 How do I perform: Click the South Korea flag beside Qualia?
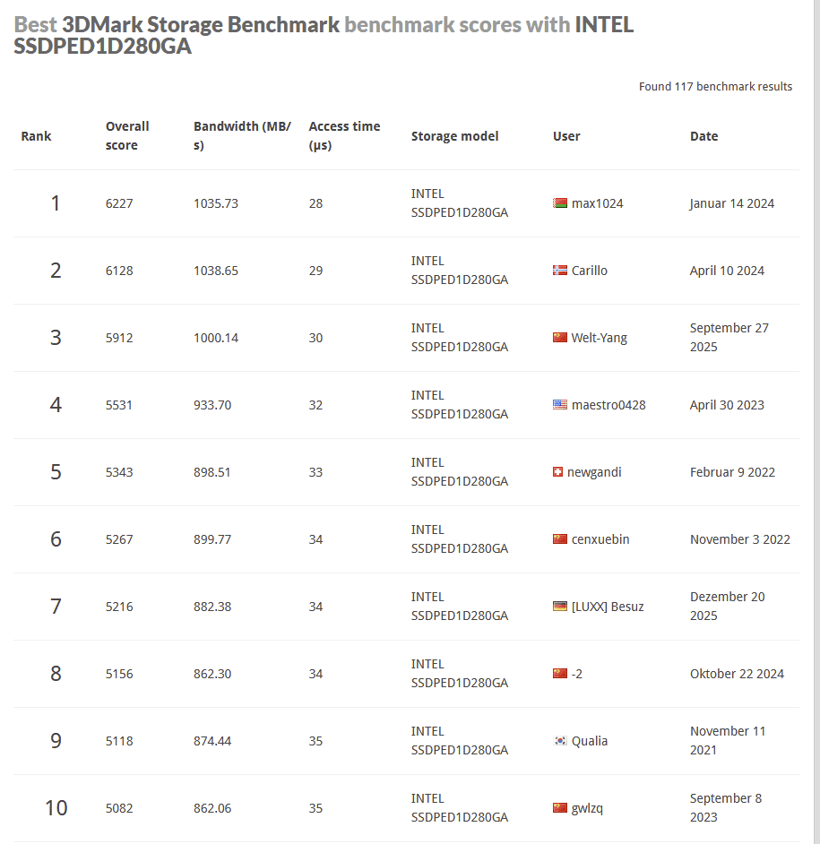point(560,741)
